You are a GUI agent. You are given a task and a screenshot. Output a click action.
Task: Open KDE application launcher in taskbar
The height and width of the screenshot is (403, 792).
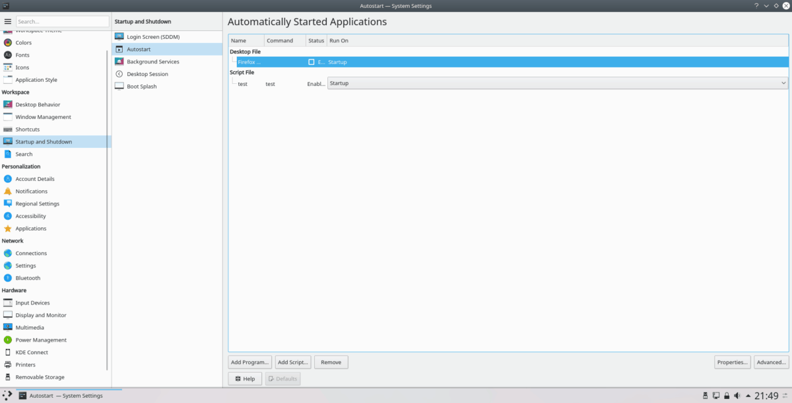pos(7,396)
